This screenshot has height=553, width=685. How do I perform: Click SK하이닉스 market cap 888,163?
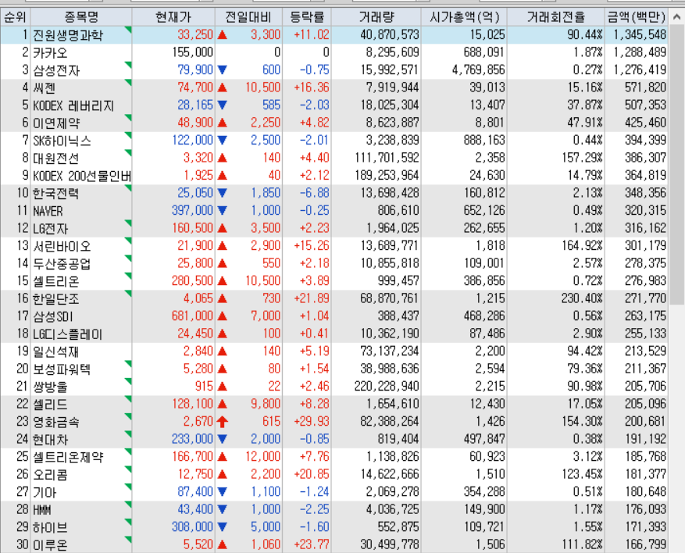484,141
